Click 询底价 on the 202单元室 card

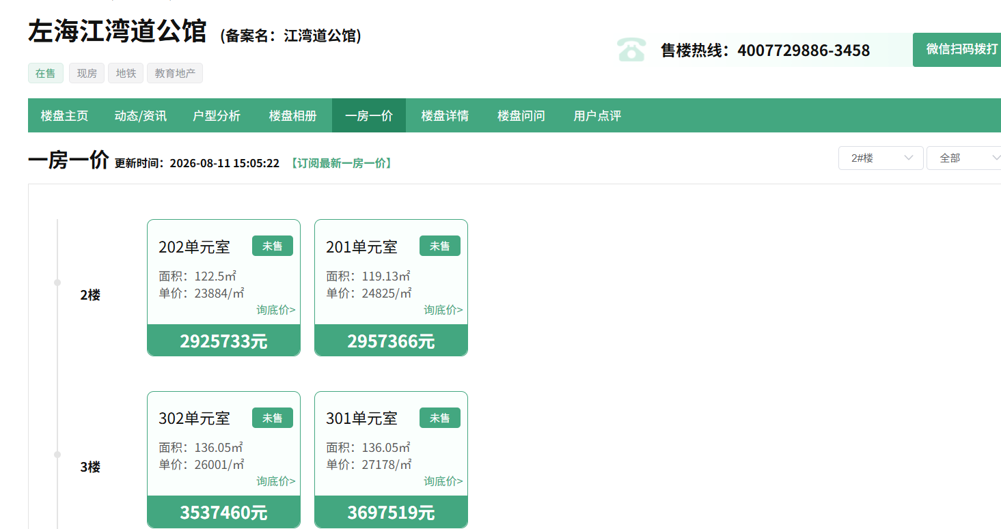pos(276,310)
